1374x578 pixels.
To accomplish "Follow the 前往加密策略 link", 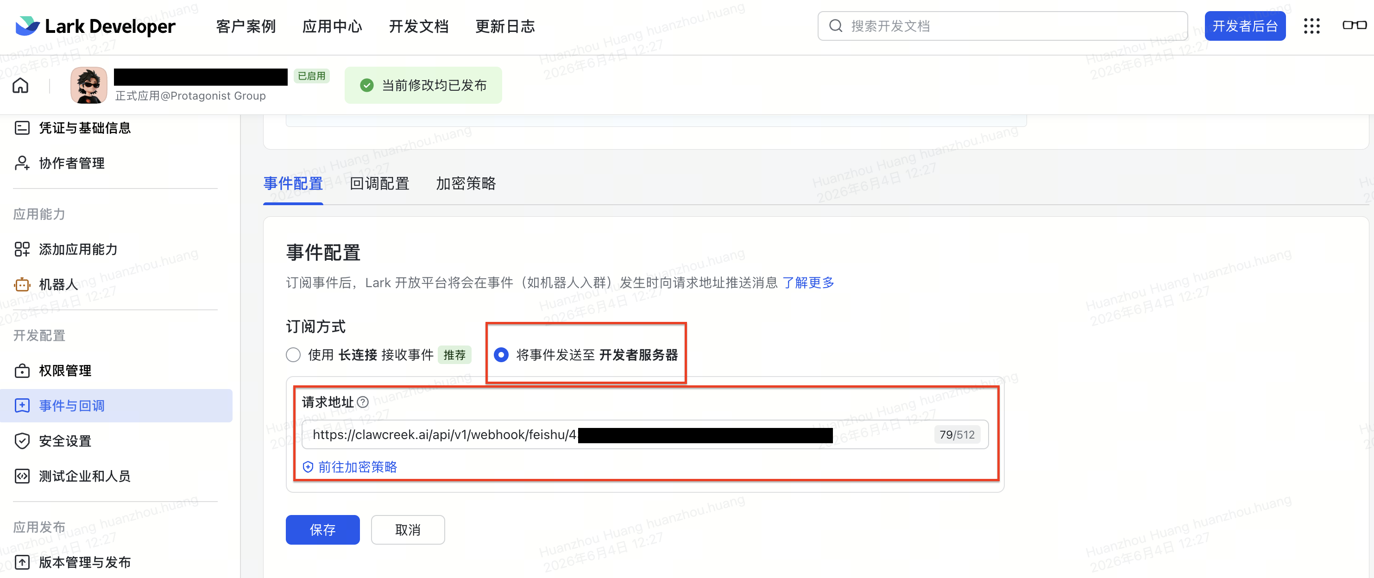I will (x=358, y=467).
